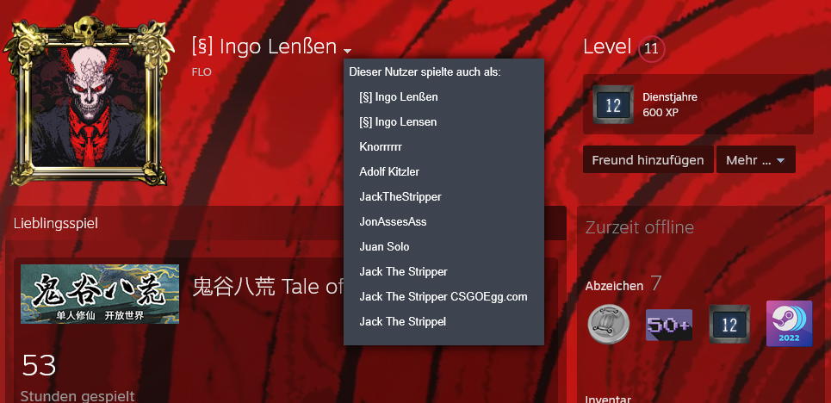Open the Abzeichen badges link
This screenshot has width=831, height=403.
pyautogui.click(x=614, y=287)
